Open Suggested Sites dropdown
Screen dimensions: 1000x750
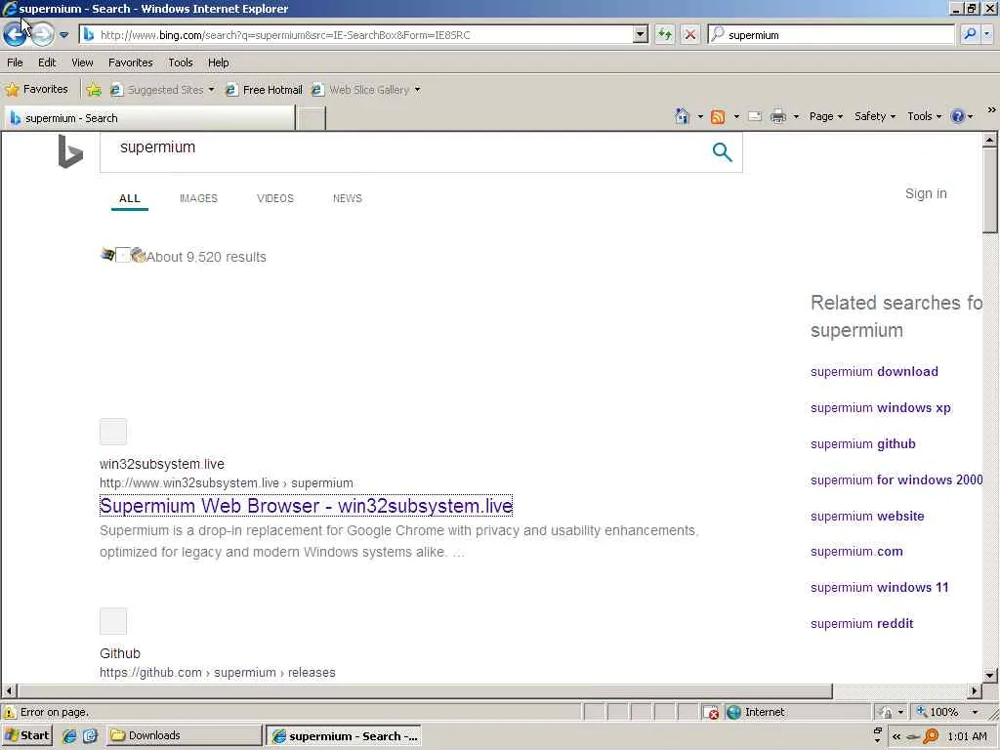tap(163, 90)
